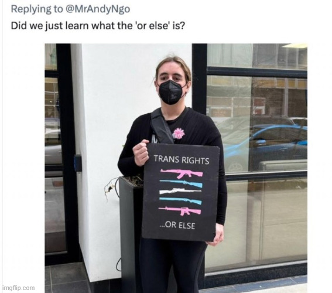Click the "...OR ELSE" text on the sign
332x293 pixels.
point(177,225)
